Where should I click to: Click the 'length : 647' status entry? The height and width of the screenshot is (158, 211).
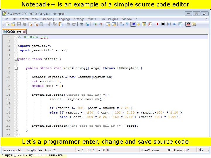point(35,150)
